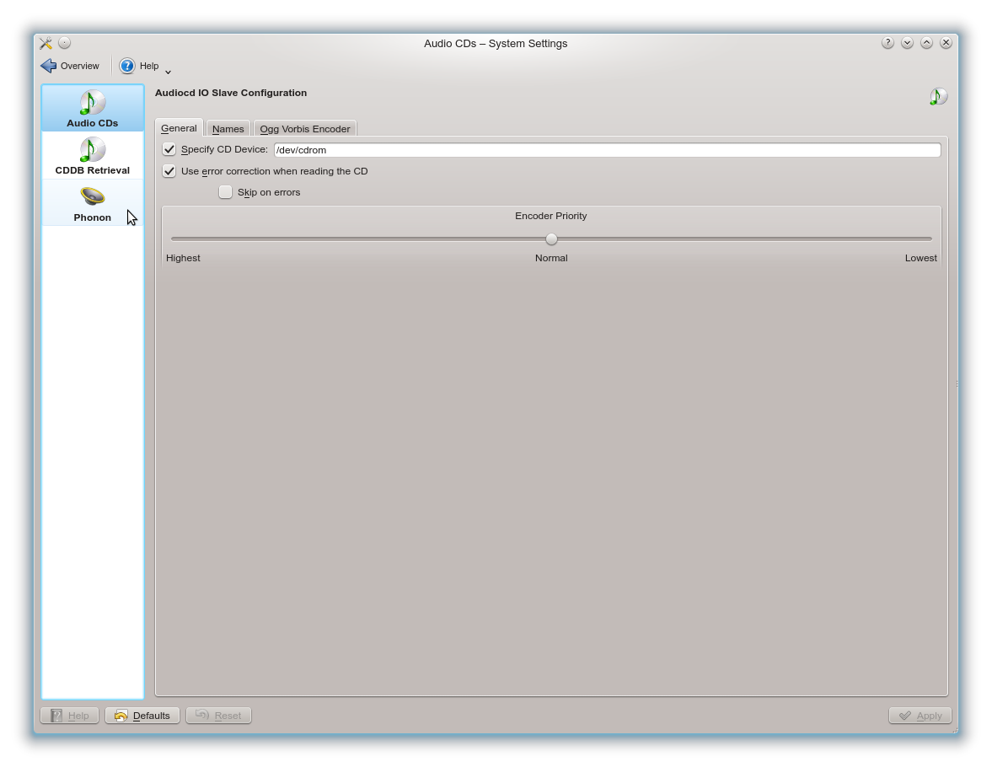Open CDDB Retrieval settings in the sidebar
Image resolution: width=992 pixels, height=767 pixels.
coord(92,156)
